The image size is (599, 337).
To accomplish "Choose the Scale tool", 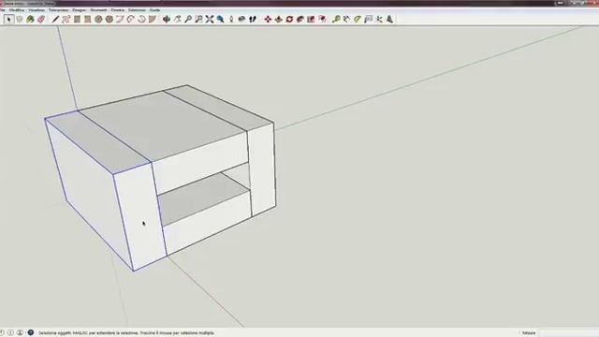I will [311, 19].
